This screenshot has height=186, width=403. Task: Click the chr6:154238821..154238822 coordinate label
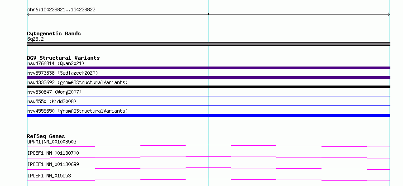61,10
